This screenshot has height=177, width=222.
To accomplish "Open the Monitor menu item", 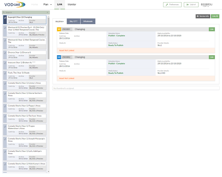I will pyautogui.click(x=72, y=5).
